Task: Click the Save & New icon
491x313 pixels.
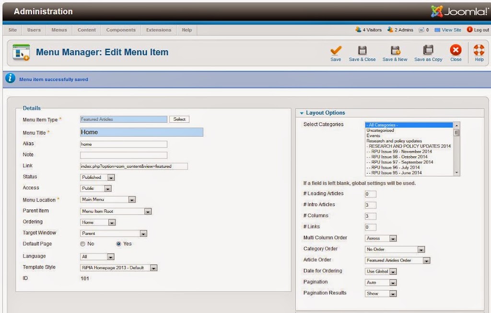Action: pos(395,50)
